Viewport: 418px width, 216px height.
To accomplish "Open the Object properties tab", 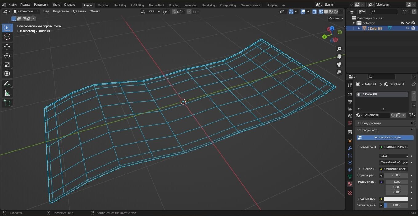I will coord(350,141).
